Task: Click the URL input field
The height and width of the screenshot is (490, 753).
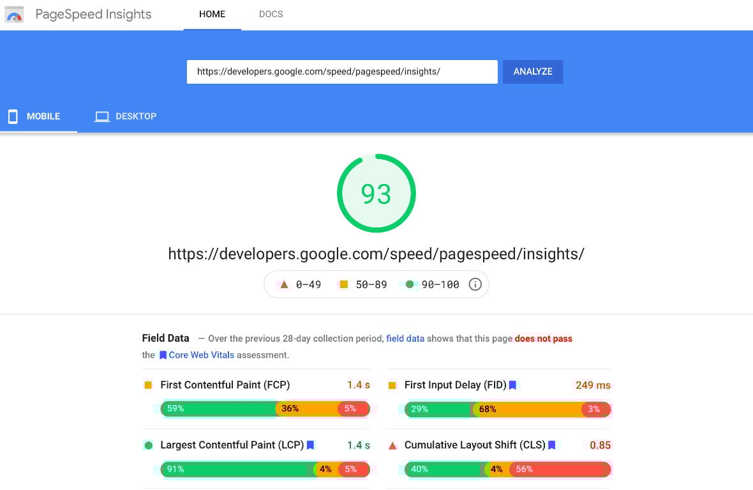Action: pos(342,72)
